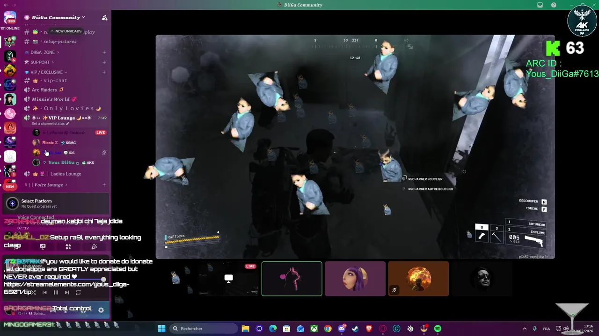Open Brave browser from the taskbar
The width and height of the screenshot is (599, 336).
pyautogui.click(x=369, y=329)
